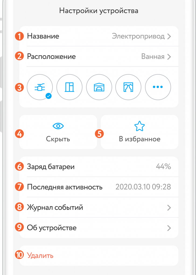Select the valve actuator device icon
Image resolution: width=196 pixels, height=275 pixels.
click(x=40, y=87)
